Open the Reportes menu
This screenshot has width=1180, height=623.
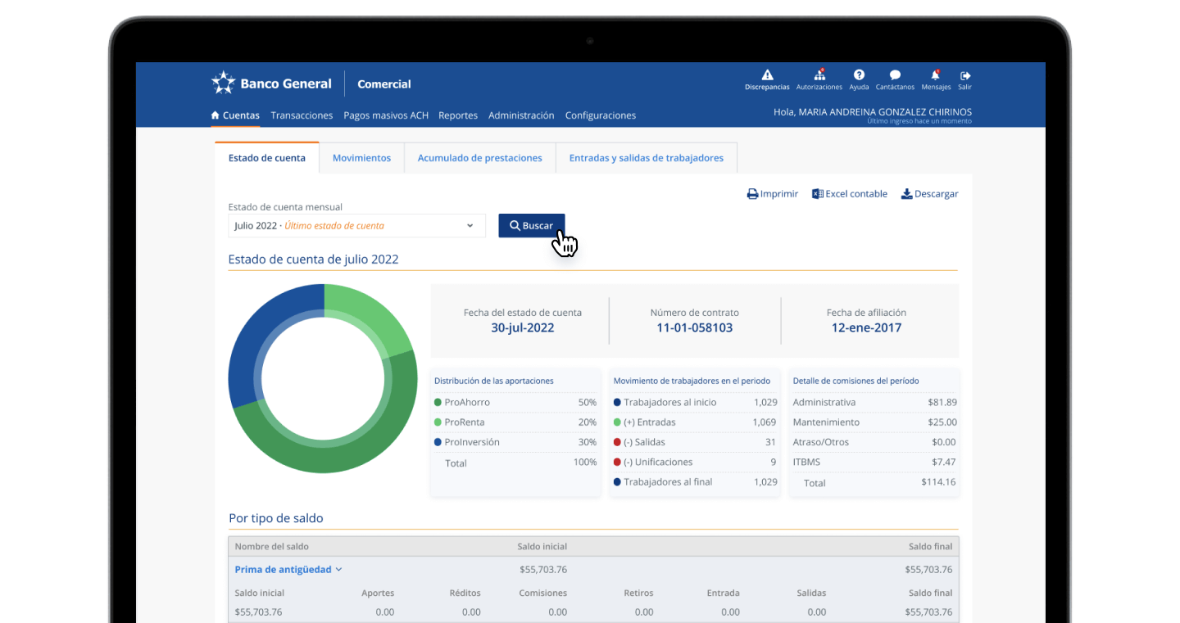[x=458, y=115]
